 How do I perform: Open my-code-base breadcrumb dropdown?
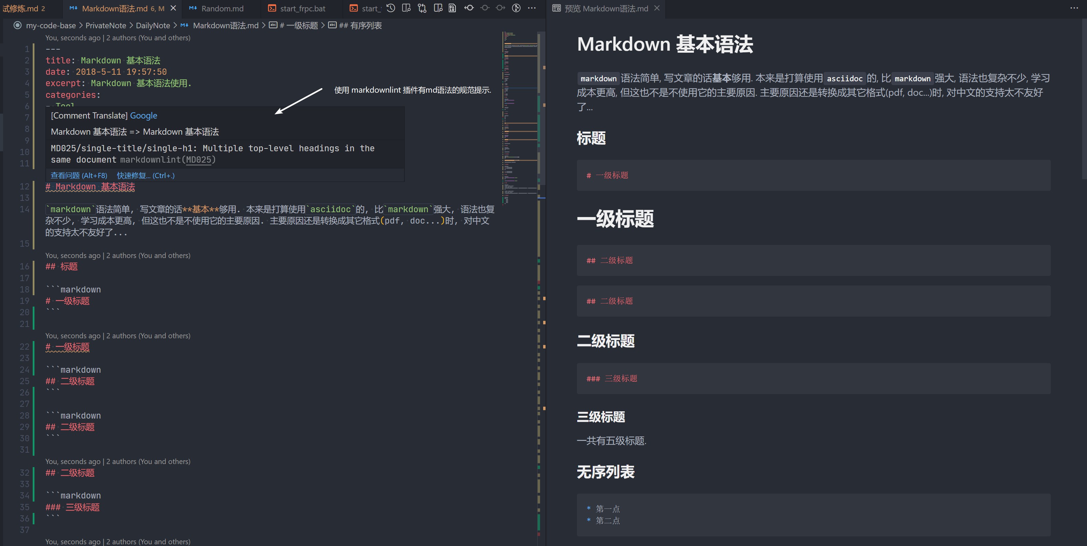click(51, 25)
